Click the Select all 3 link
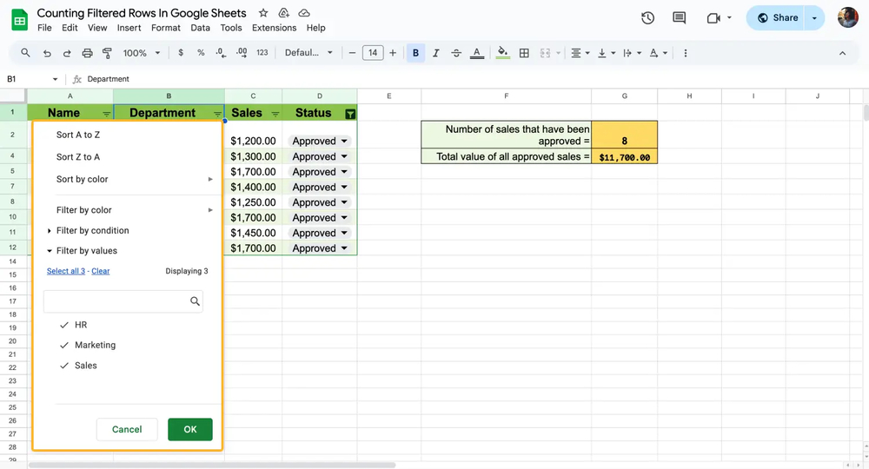 click(x=66, y=271)
